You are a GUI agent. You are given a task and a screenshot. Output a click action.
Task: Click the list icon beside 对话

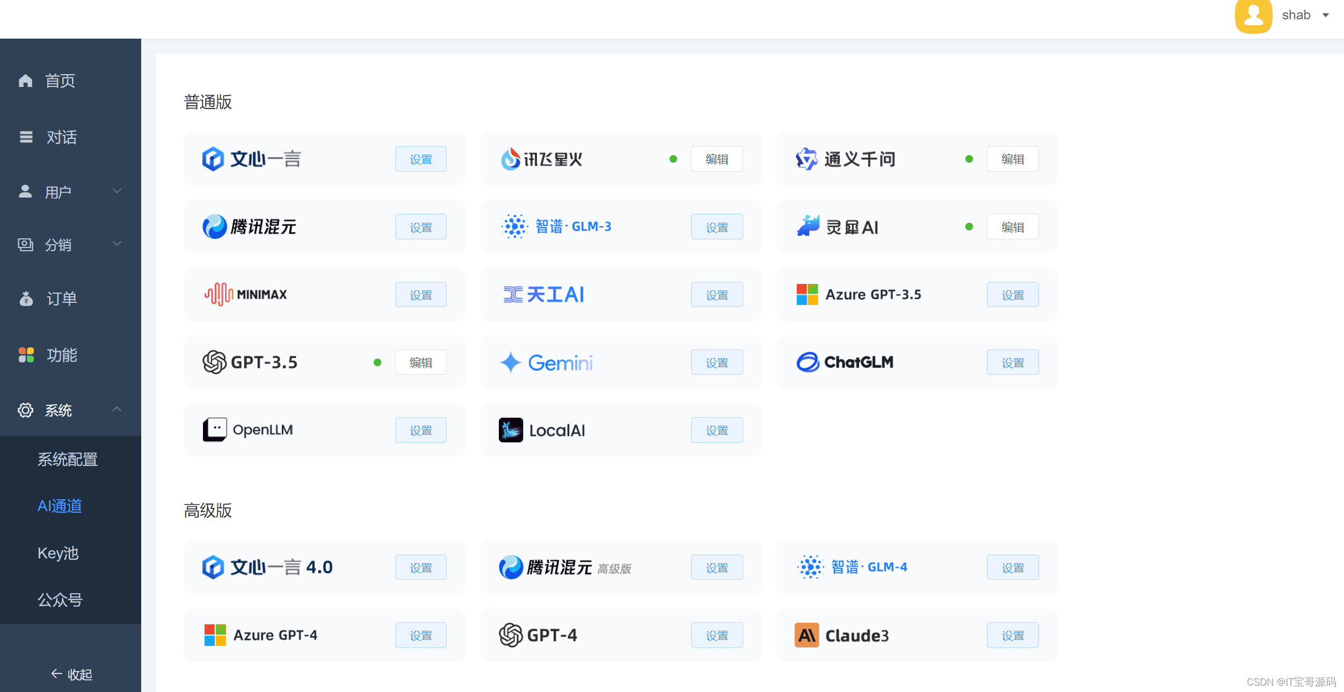tap(26, 137)
